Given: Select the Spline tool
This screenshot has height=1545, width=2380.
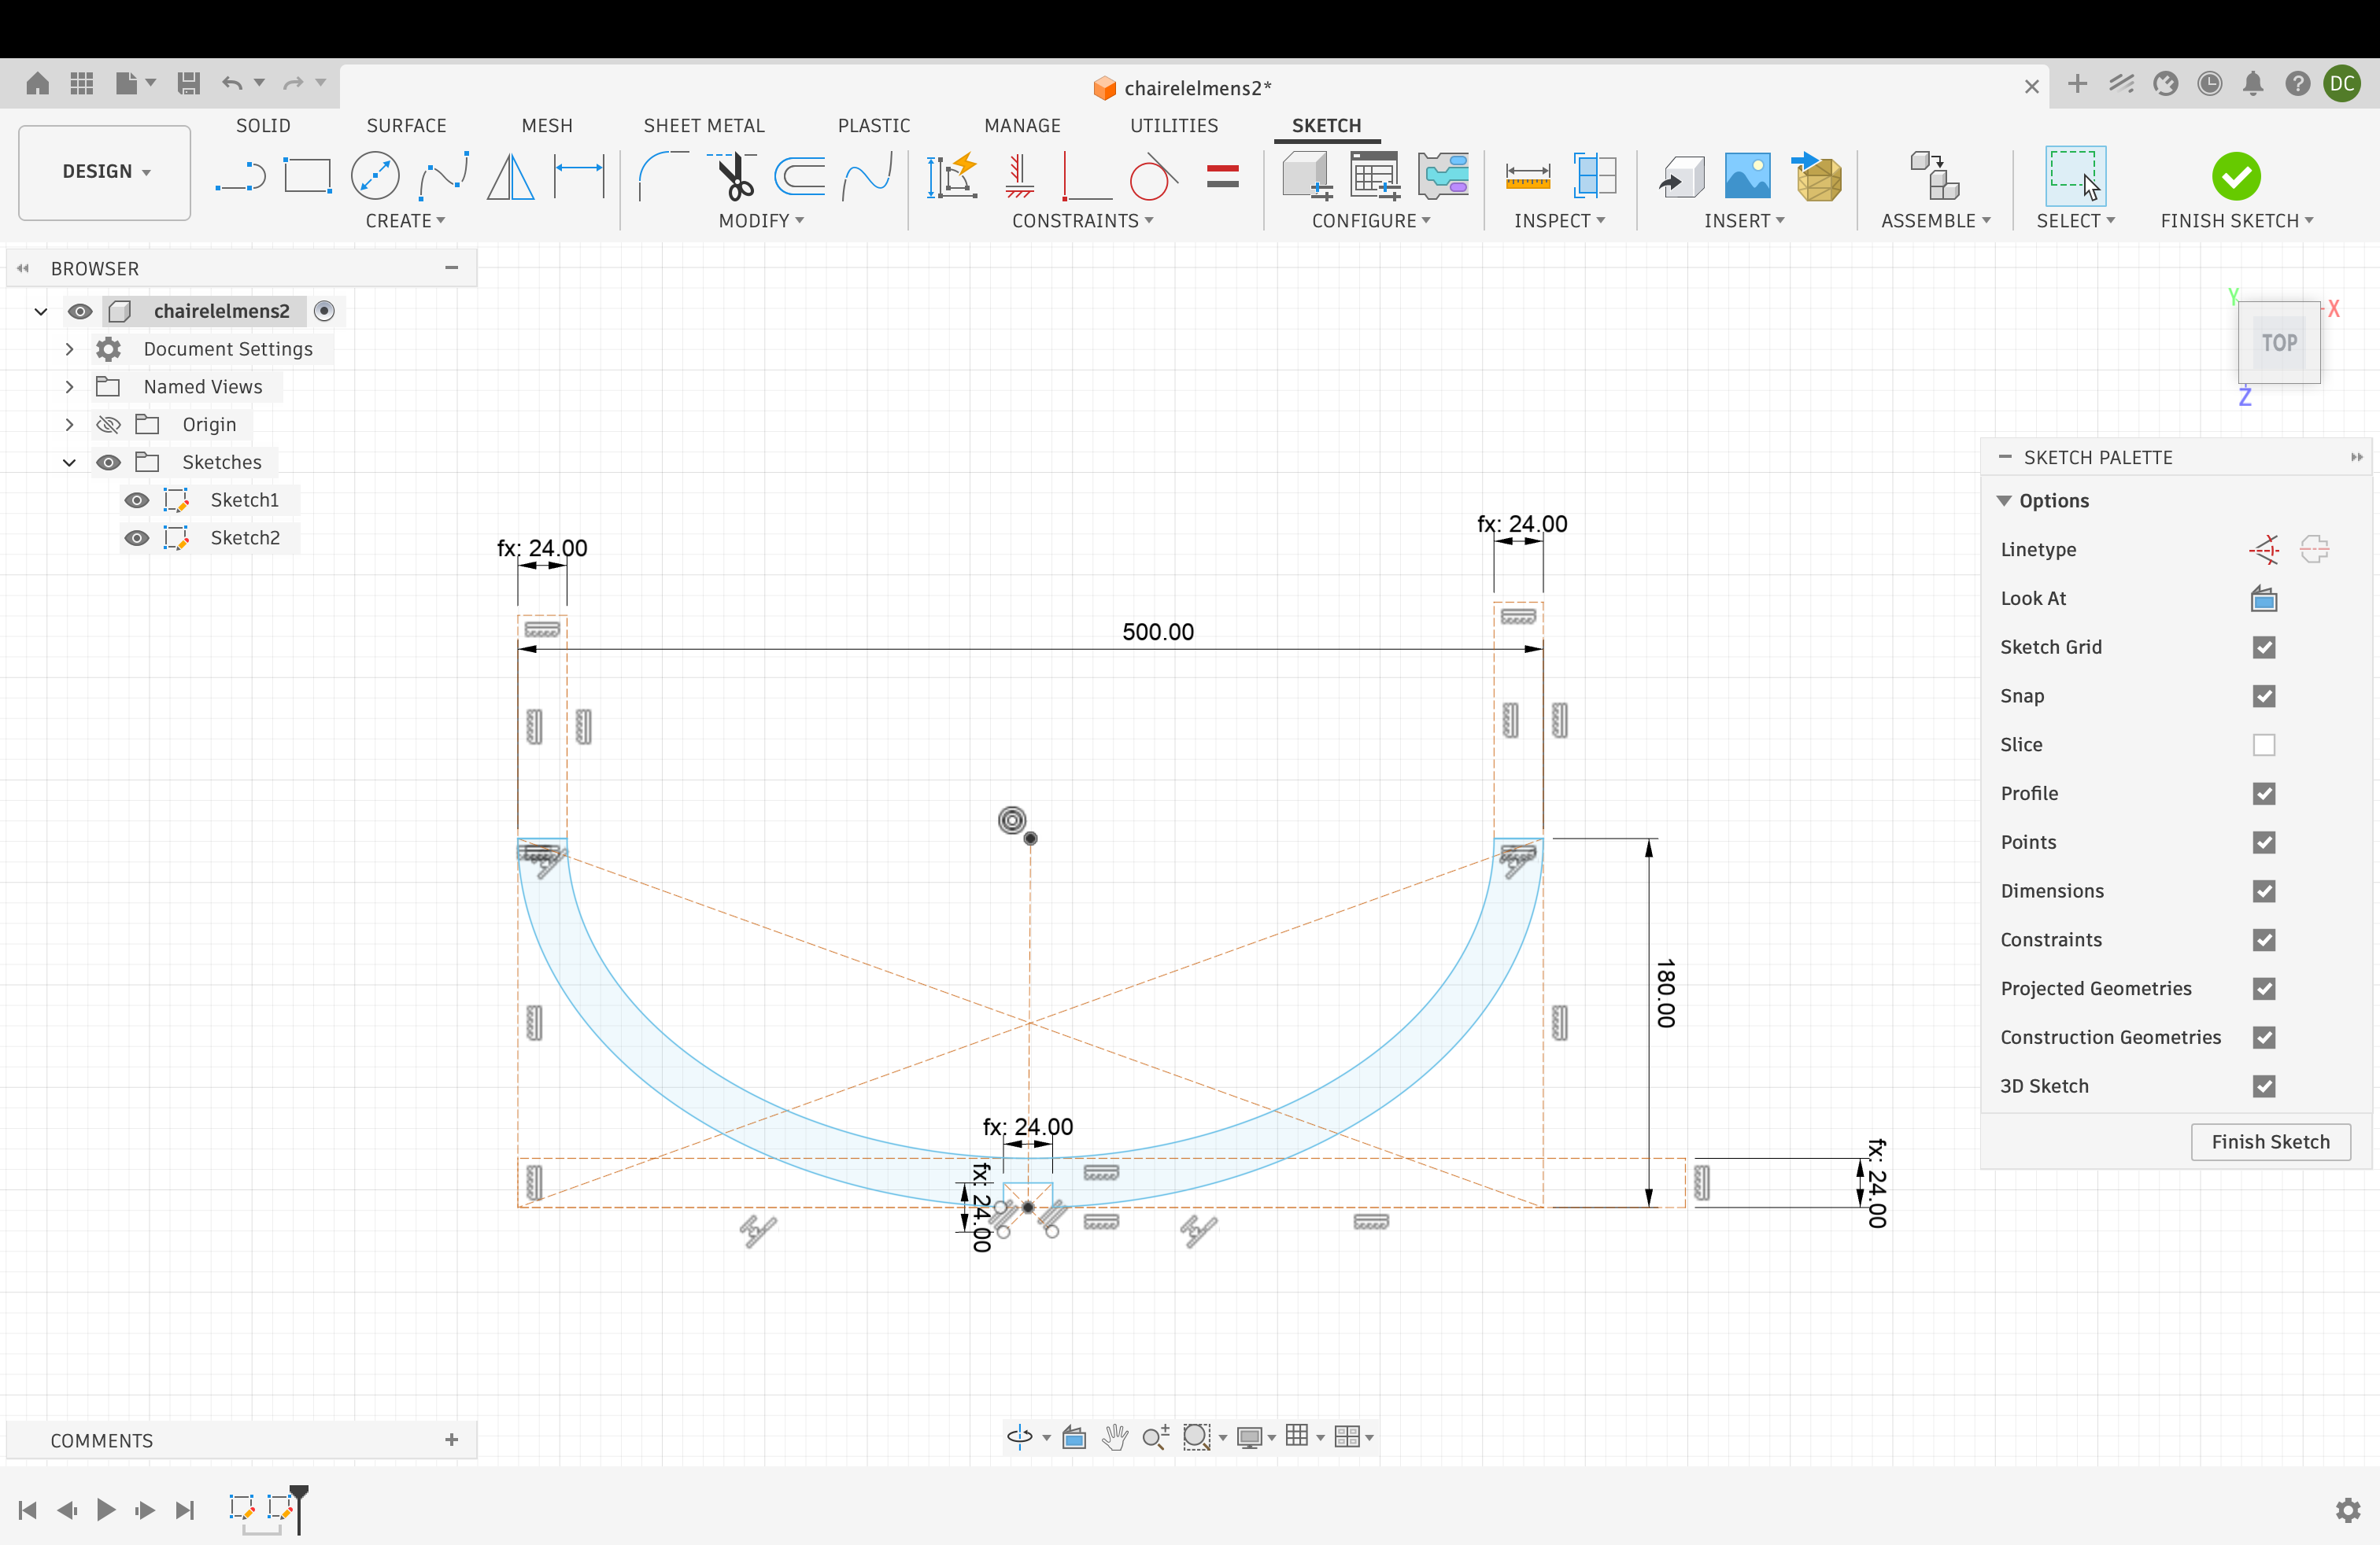Looking at the screenshot, I should [444, 177].
